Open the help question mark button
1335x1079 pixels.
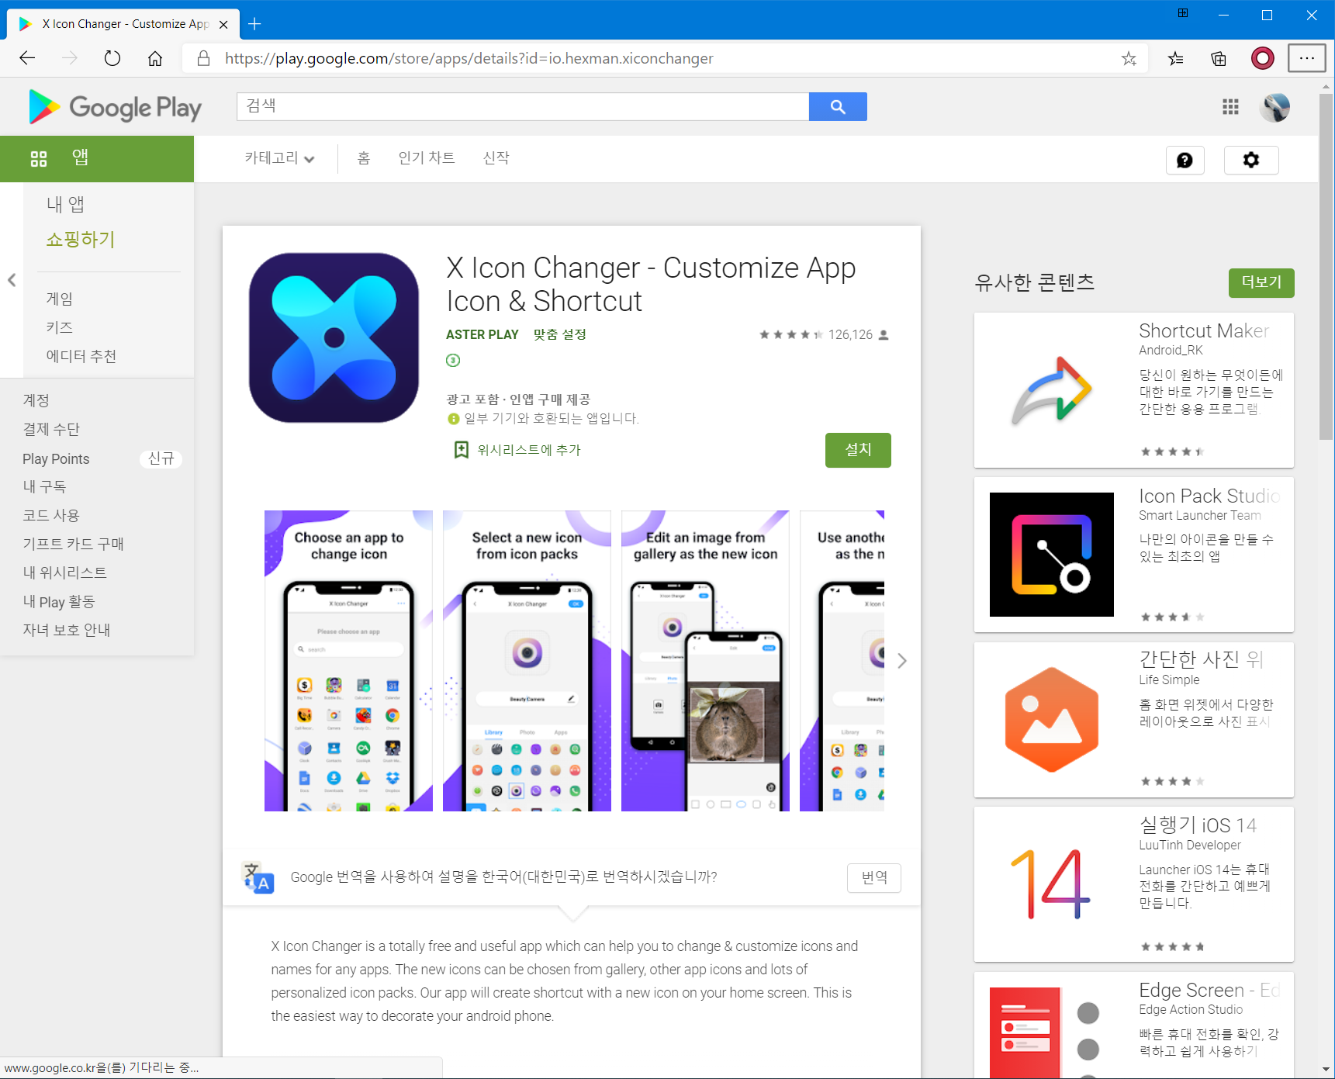pyautogui.click(x=1185, y=160)
